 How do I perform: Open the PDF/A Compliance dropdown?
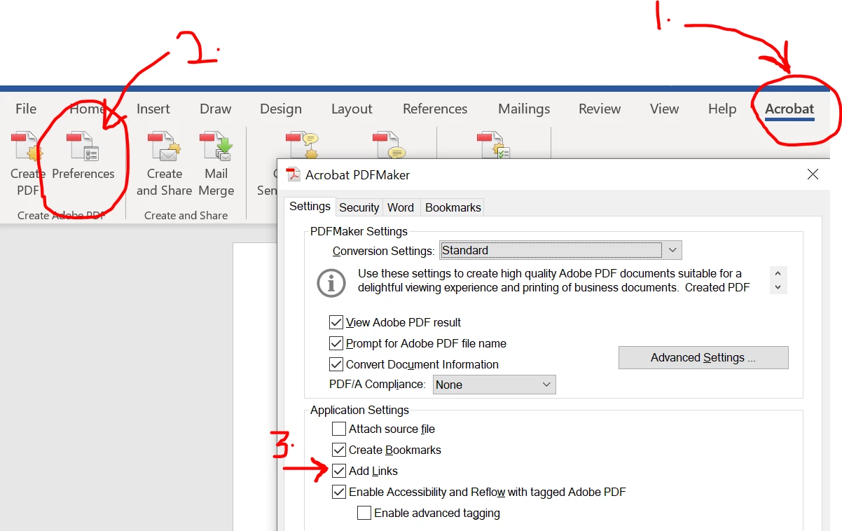[494, 385]
